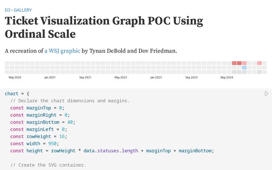This screenshot has width=272, height=170.
Task: Go to the GALLERY breadcrumb link
Action: tap(23, 10)
